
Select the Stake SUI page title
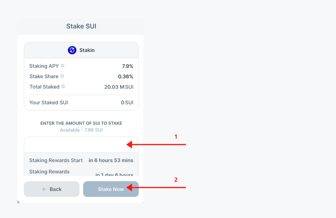pyautogui.click(x=81, y=26)
